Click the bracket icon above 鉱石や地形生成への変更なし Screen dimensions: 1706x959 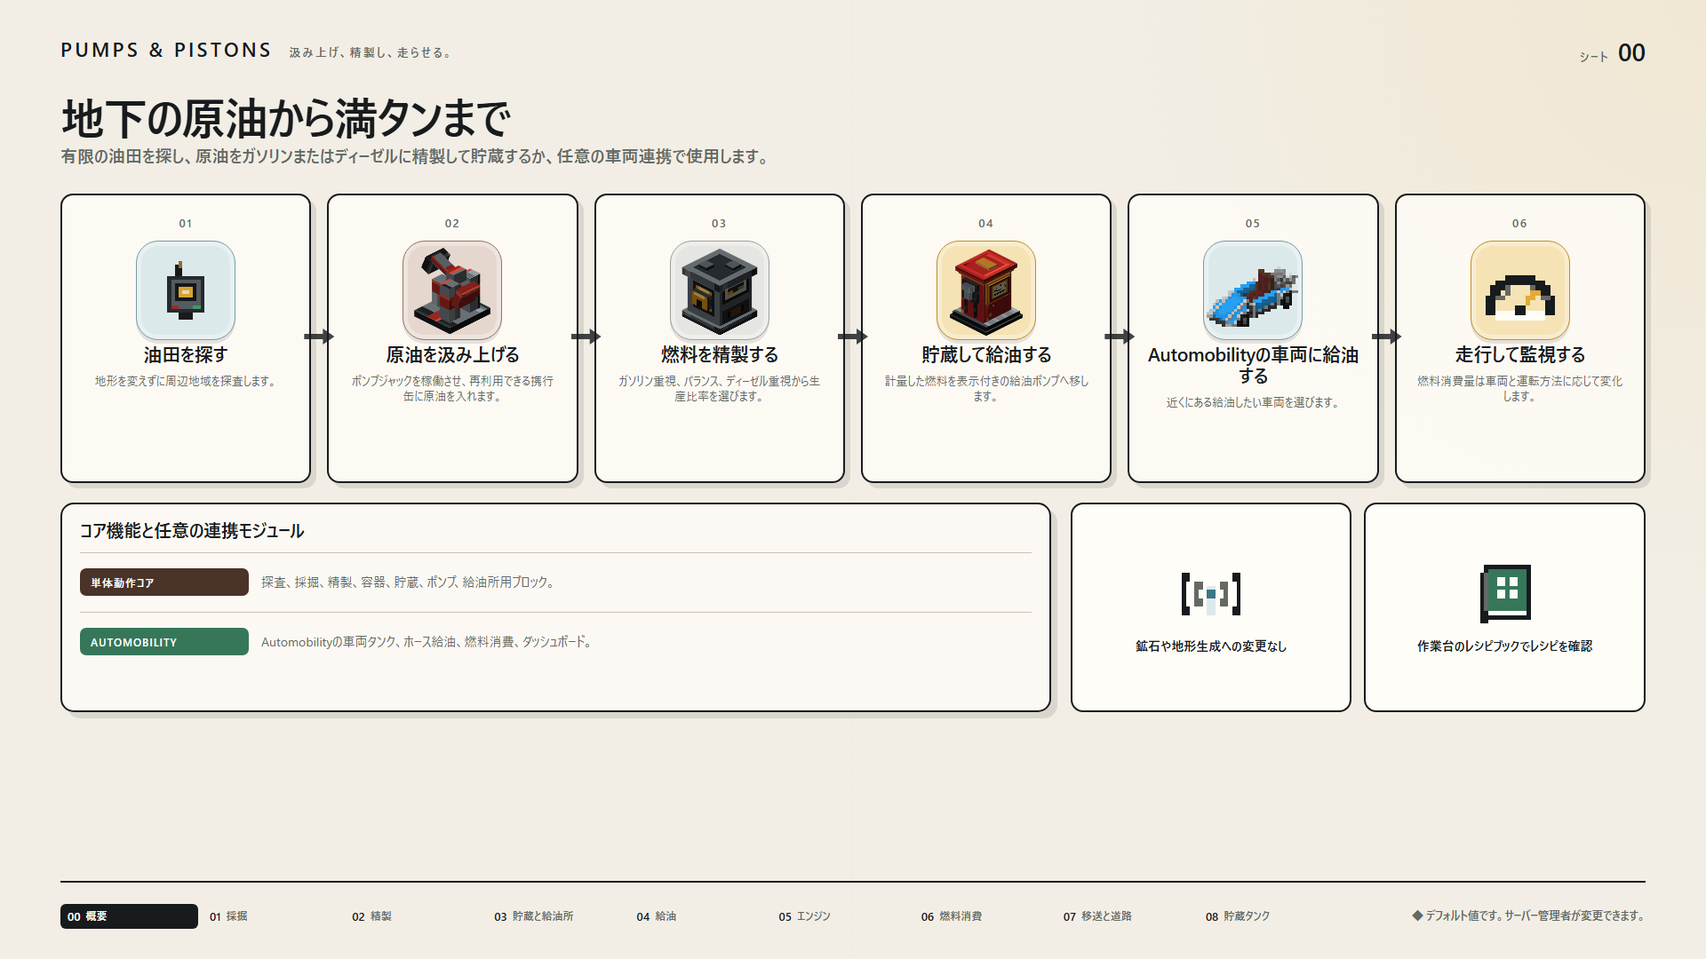(x=1210, y=594)
